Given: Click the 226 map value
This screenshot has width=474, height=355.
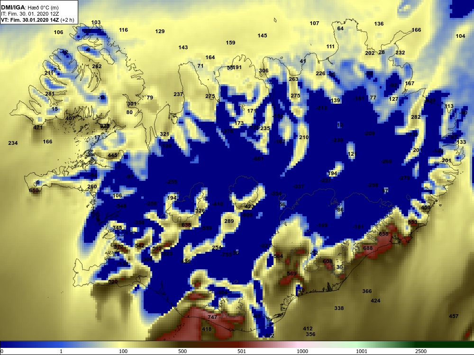Looking at the screenshot, I should click(x=321, y=73).
